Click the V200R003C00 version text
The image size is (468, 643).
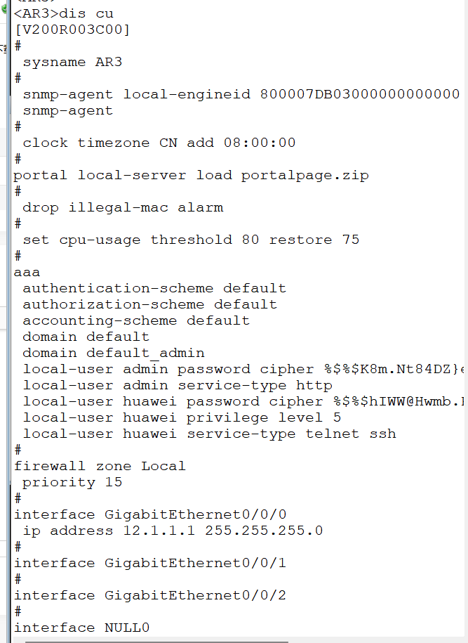[72, 30]
